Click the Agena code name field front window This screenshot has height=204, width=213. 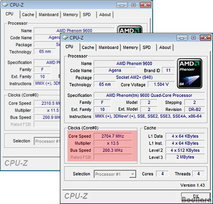[114, 71]
